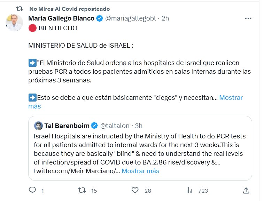Like the tweet with the heart icon
The height and width of the screenshot is (201, 264).
click(x=135, y=190)
